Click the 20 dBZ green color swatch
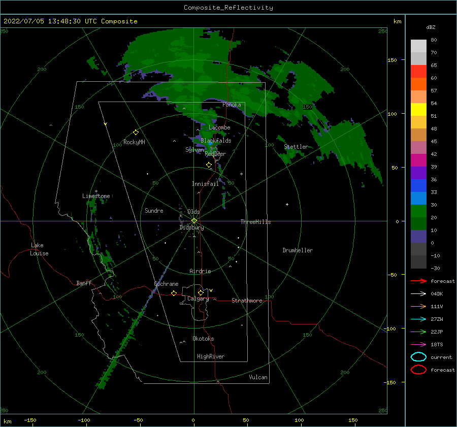457x427 pixels. coord(418,211)
